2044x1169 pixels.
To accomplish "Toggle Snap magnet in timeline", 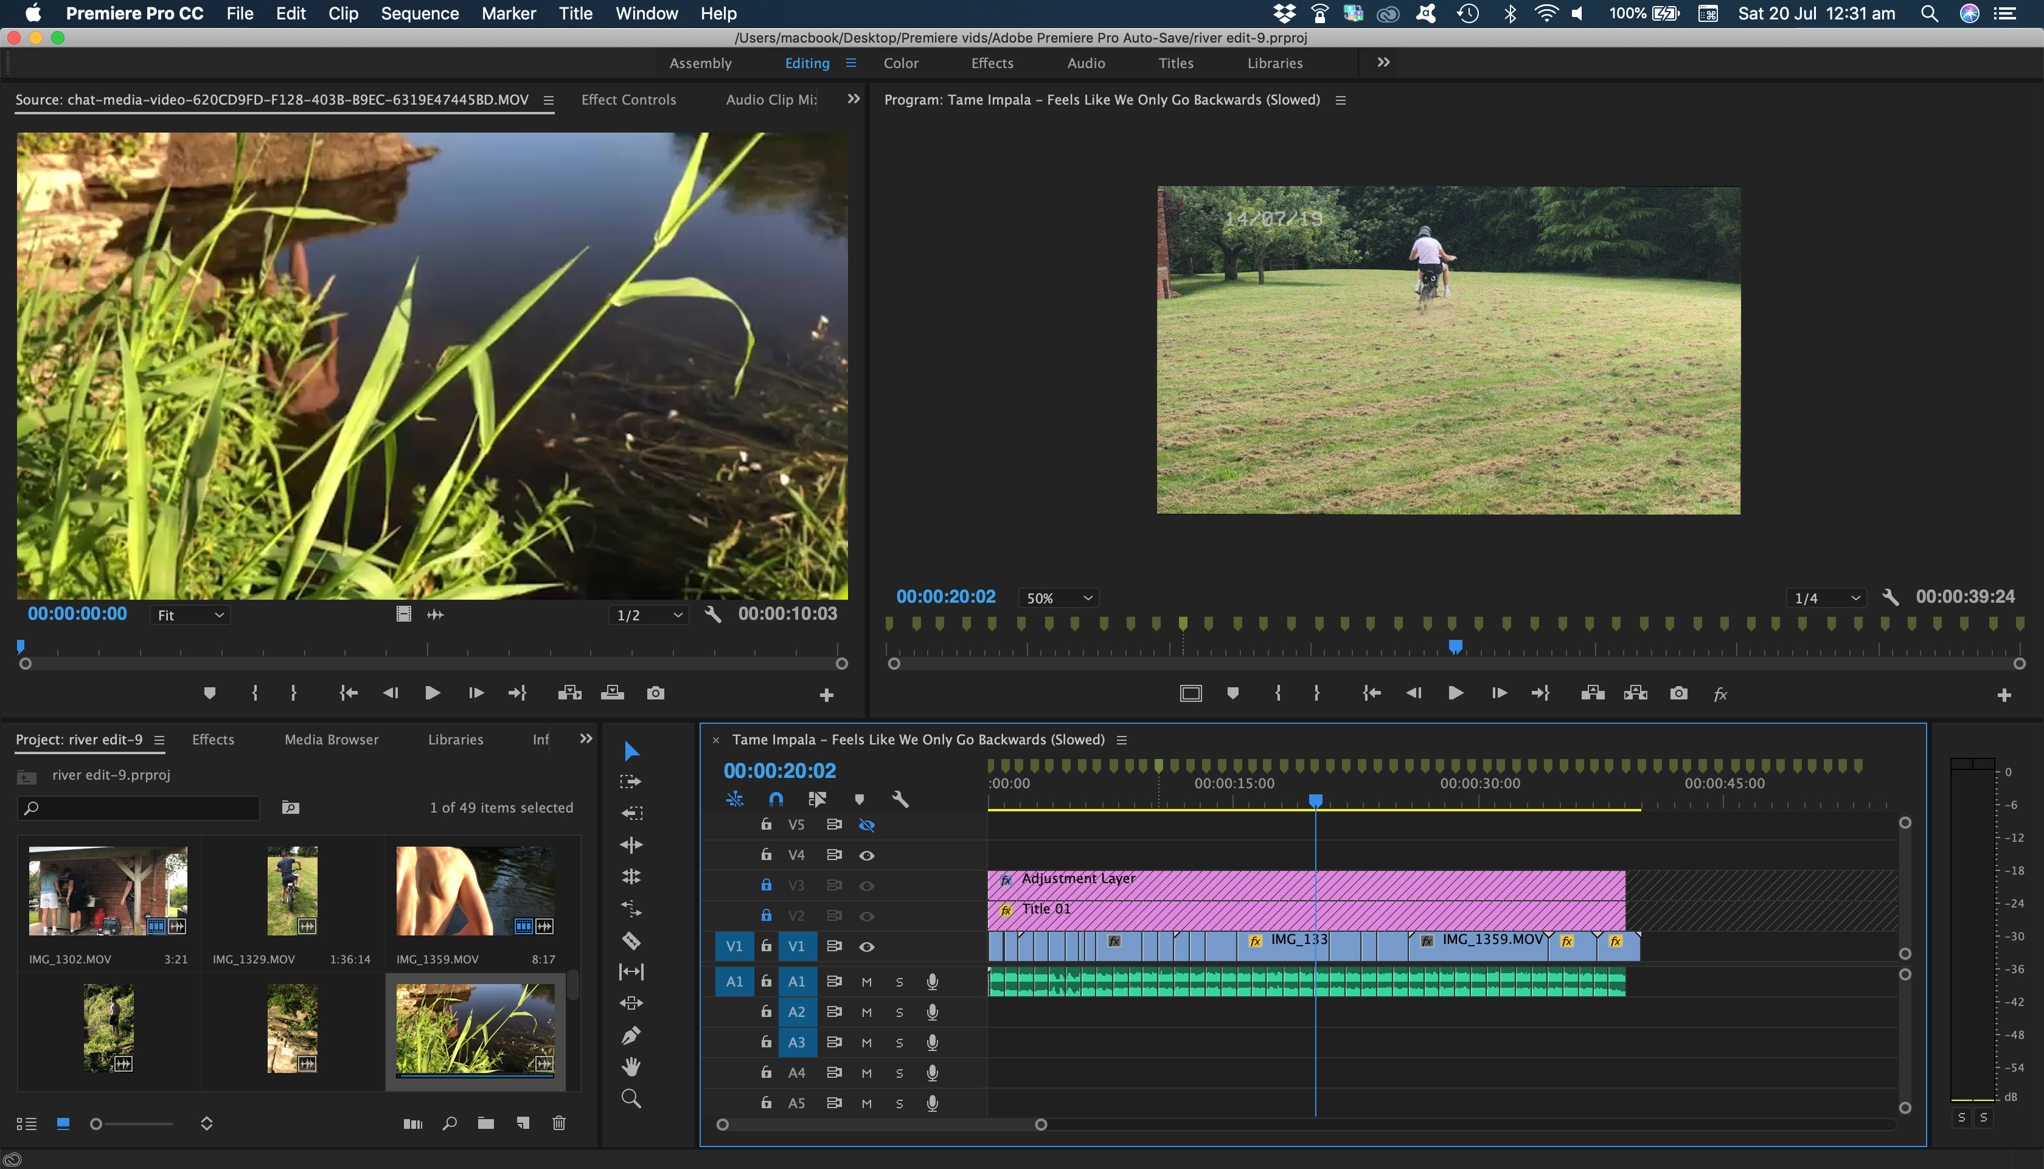I will coord(776,799).
